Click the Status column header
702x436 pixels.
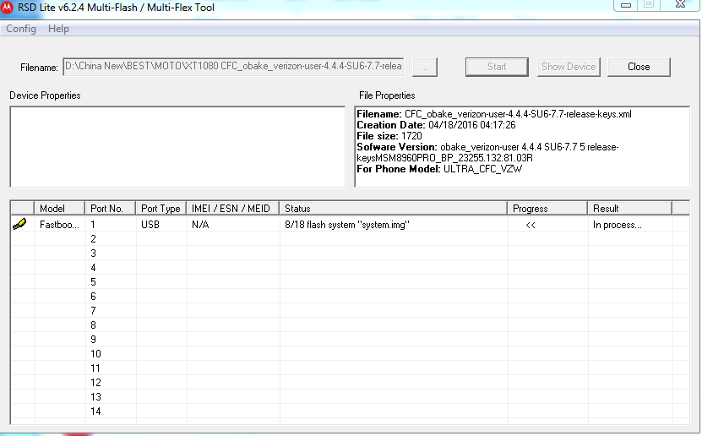tap(393, 208)
